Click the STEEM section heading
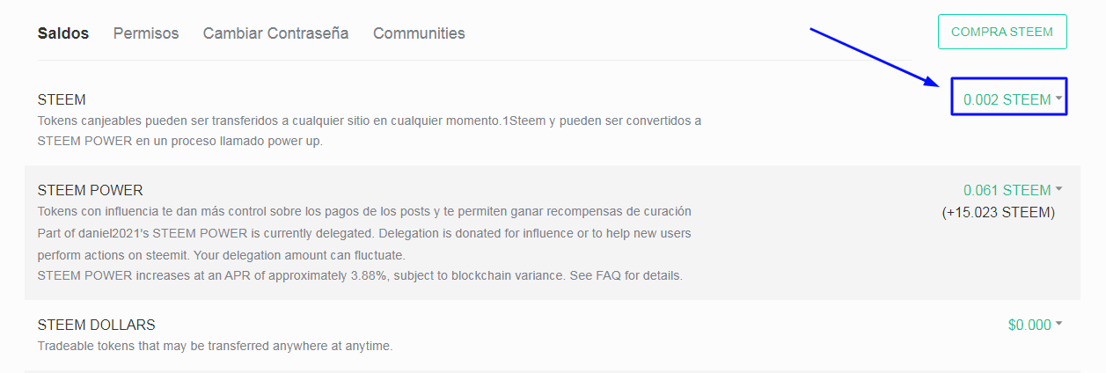This screenshot has height=373, width=1106. pos(62,99)
